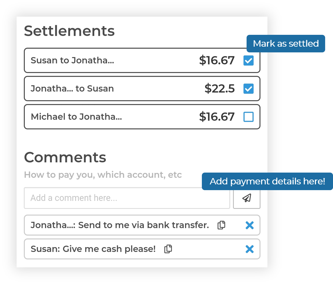Click the copy icon next to bank transfer message
The width and height of the screenshot is (333, 284).
click(221, 225)
